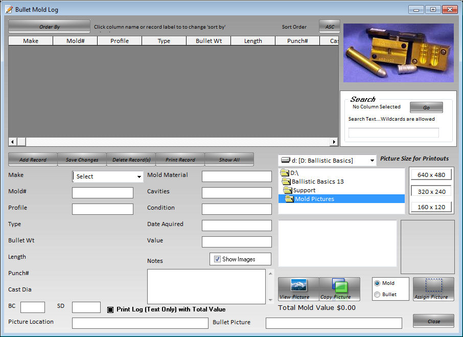Image resolution: width=463 pixels, height=337 pixels.
Task: Click the Assign Picture icon button
Action: coord(433,289)
